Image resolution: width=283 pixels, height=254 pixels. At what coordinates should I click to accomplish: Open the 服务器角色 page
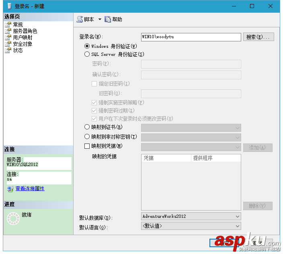point(25,31)
